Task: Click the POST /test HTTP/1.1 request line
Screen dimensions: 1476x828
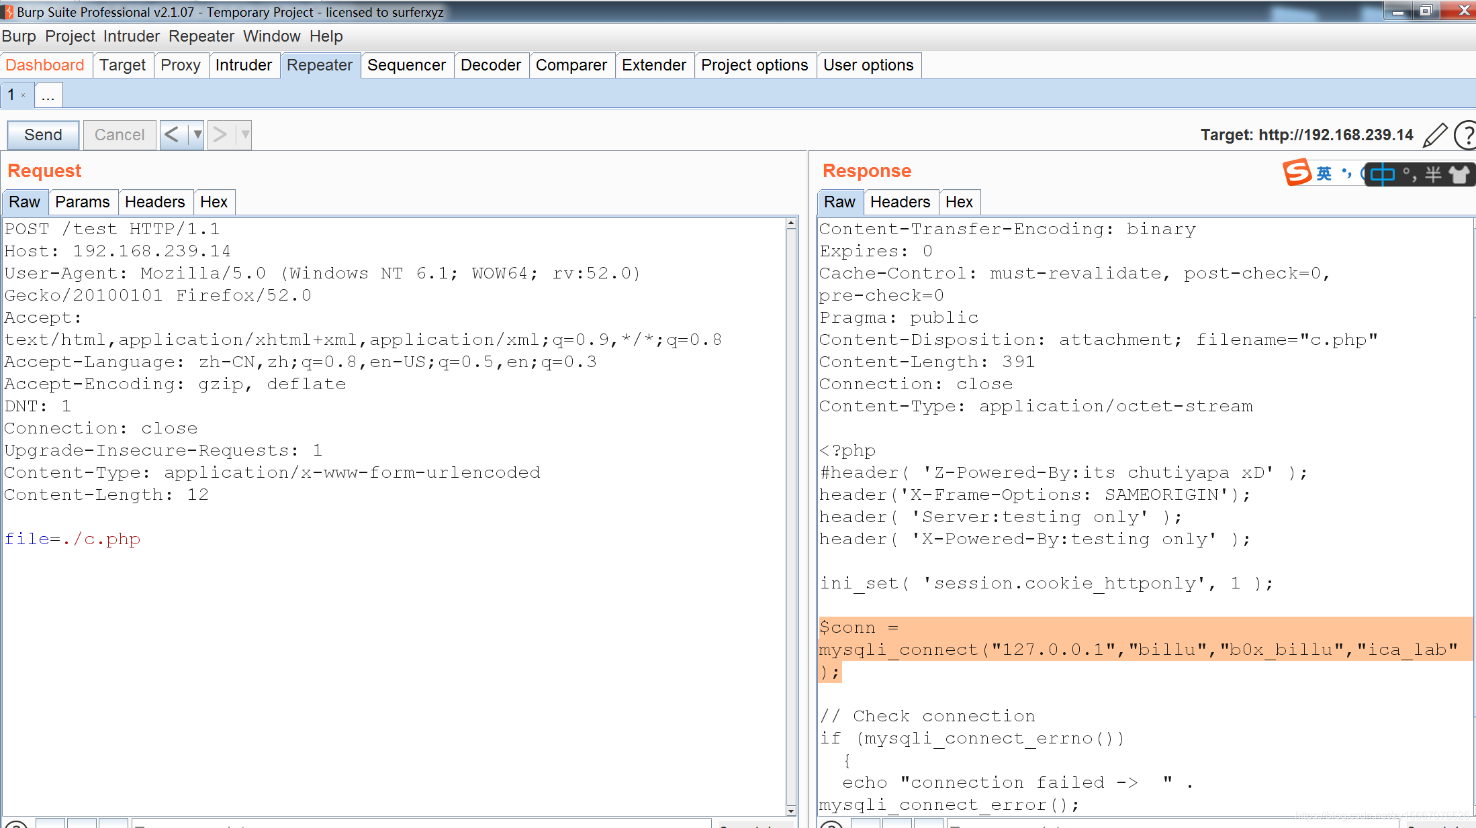Action: (112, 229)
